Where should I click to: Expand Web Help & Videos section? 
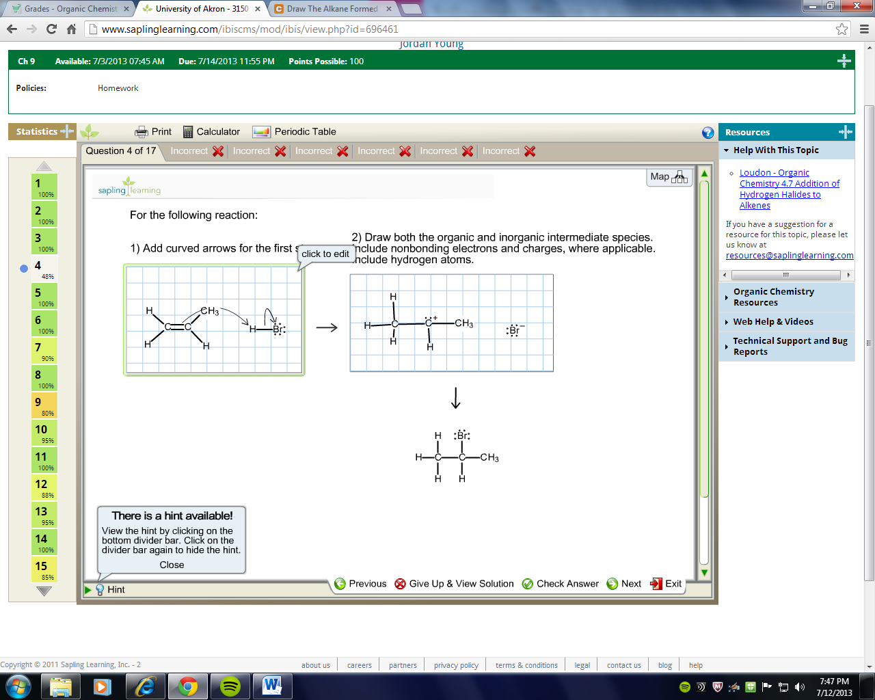point(727,322)
